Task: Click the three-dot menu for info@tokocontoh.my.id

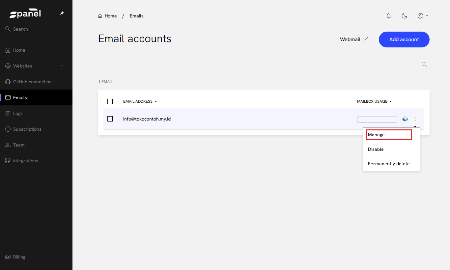Action: (415, 119)
